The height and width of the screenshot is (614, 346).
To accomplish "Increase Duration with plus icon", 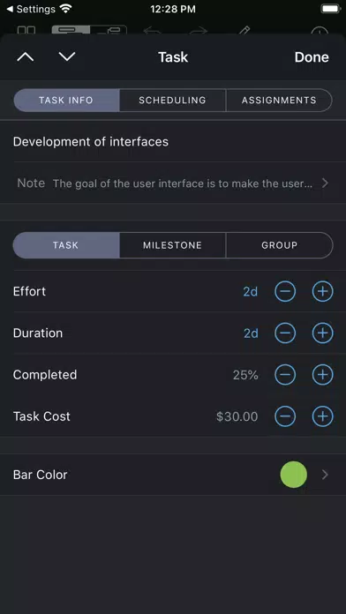I will click(x=322, y=333).
